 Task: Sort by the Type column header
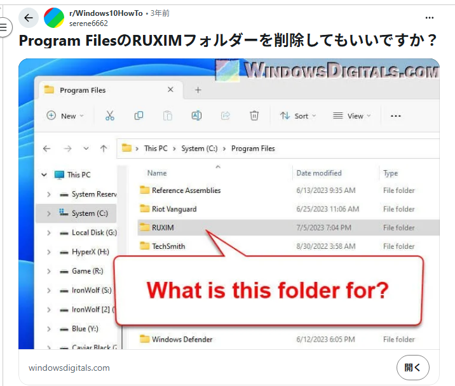pos(390,173)
